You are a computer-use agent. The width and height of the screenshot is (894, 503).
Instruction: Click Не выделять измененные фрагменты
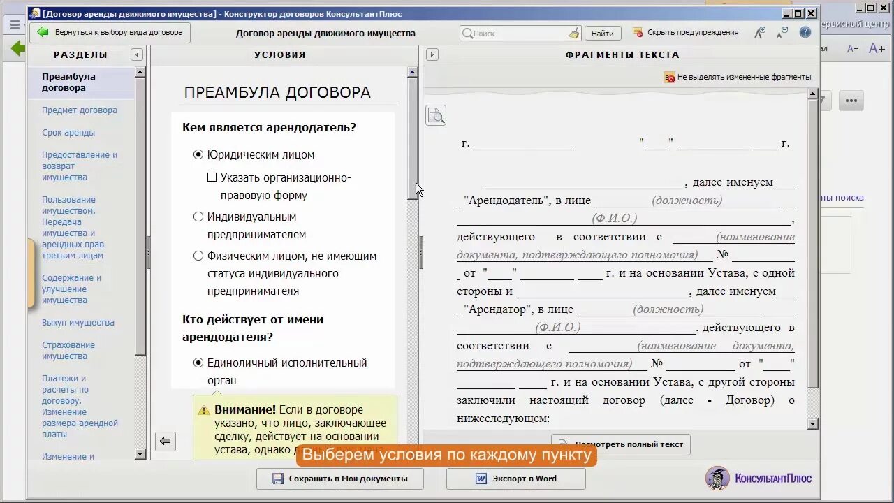point(745,78)
